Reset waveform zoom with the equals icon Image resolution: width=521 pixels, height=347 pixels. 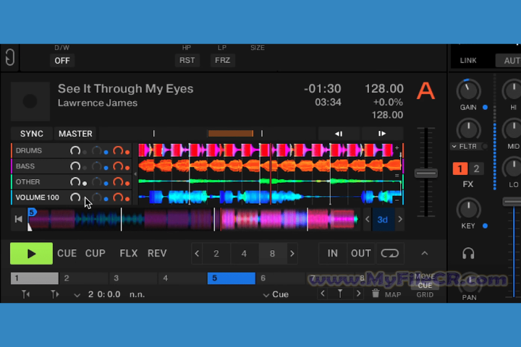coord(397,175)
